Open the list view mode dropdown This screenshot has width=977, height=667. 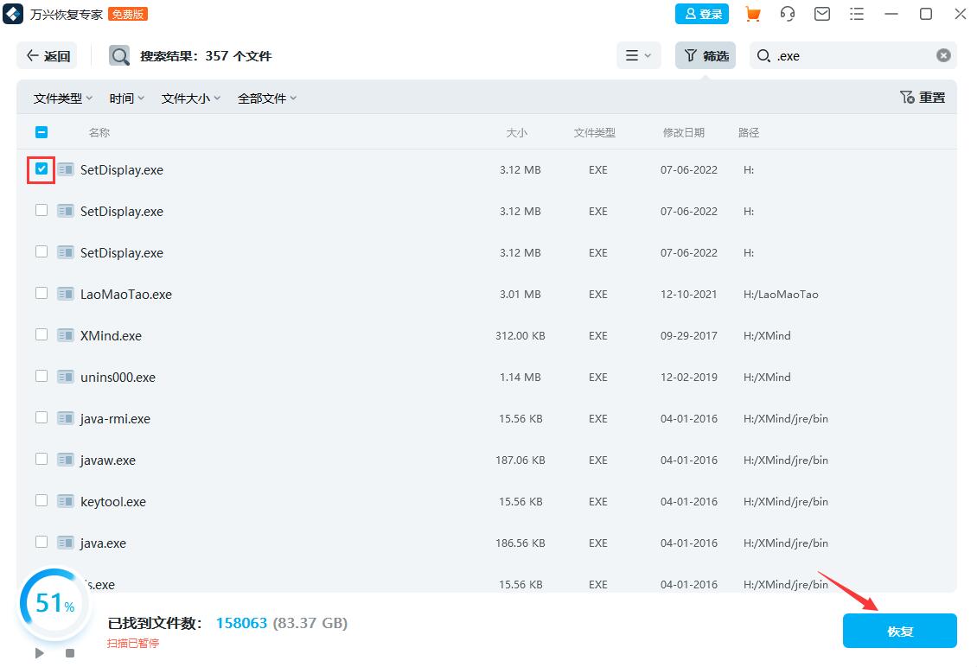click(x=638, y=55)
